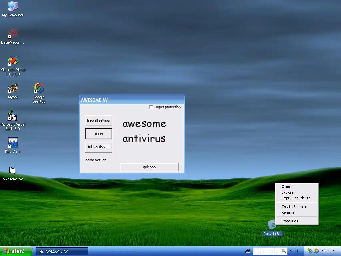Click the AWESOME AV window title bar
This screenshot has width=341, height=256.
pyautogui.click(x=132, y=100)
